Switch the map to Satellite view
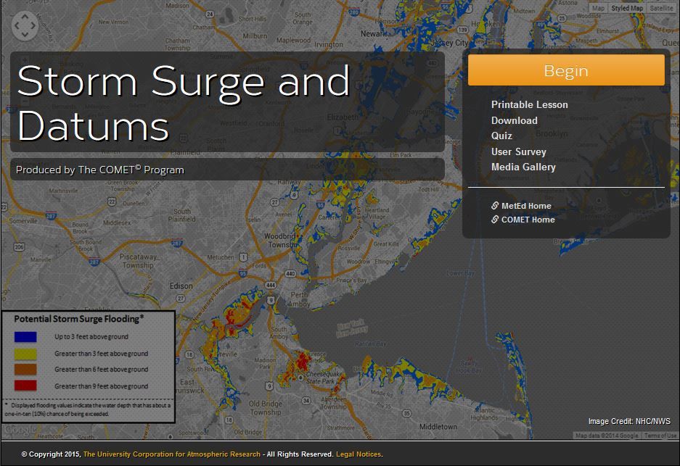Image resolution: width=680 pixels, height=466 pixels. [661, 8]
